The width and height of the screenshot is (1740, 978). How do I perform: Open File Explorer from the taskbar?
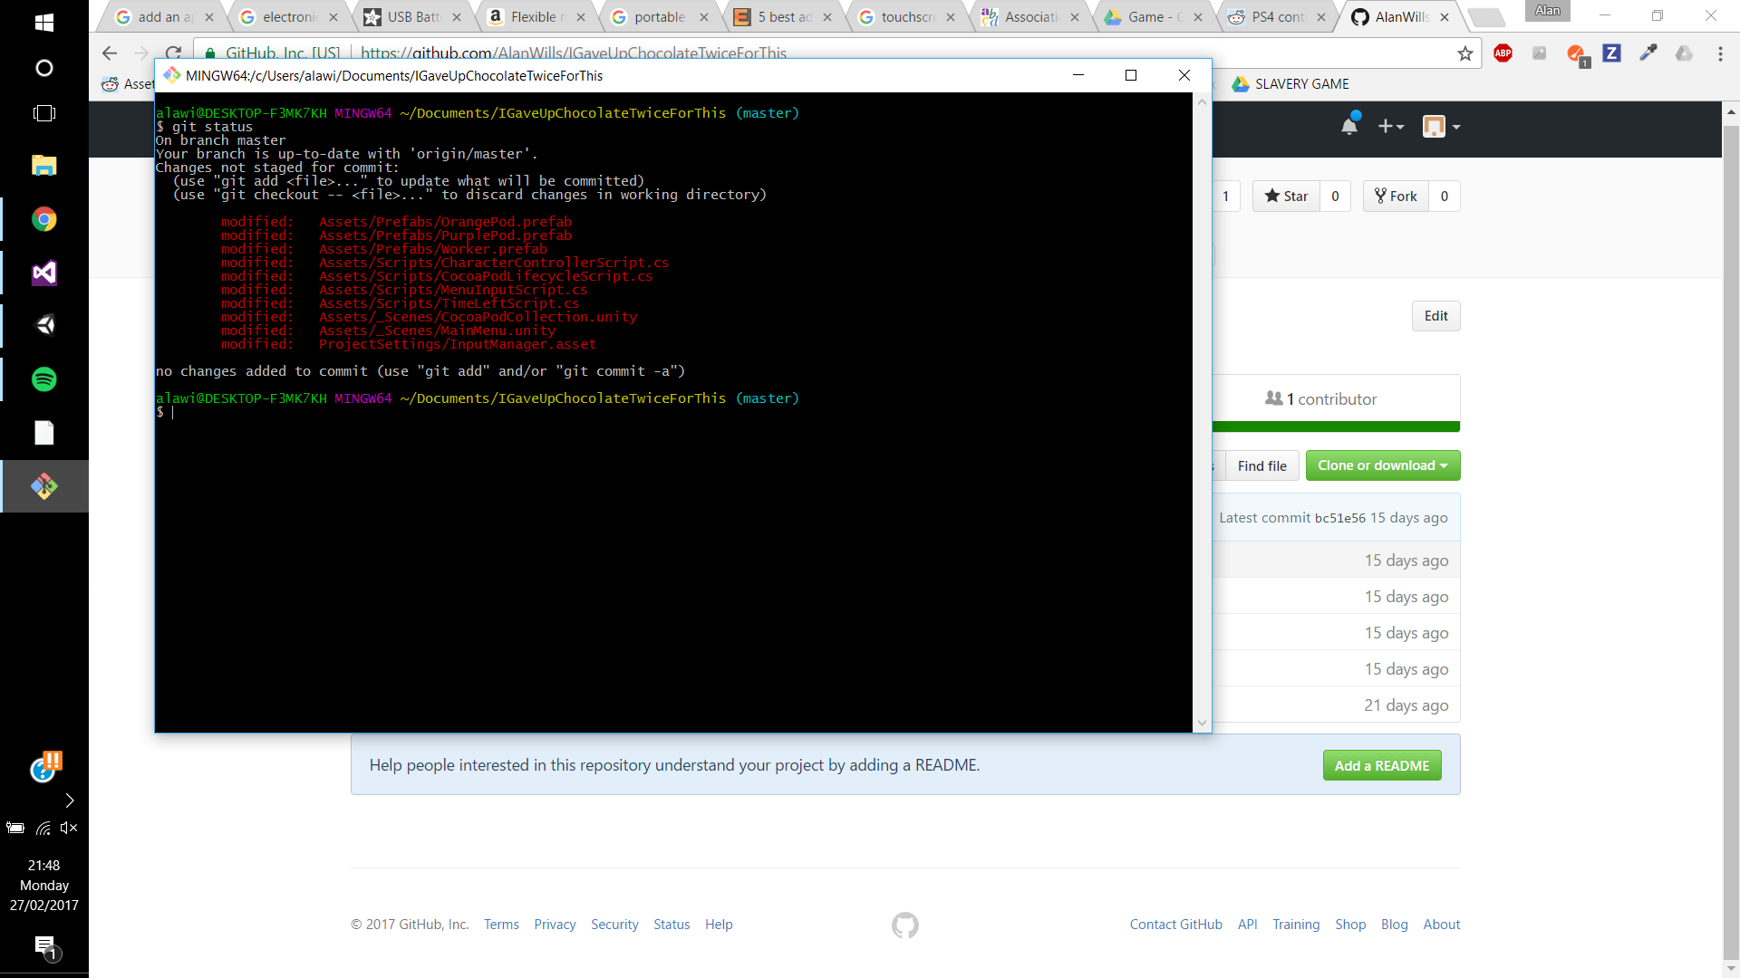[43, 166]
